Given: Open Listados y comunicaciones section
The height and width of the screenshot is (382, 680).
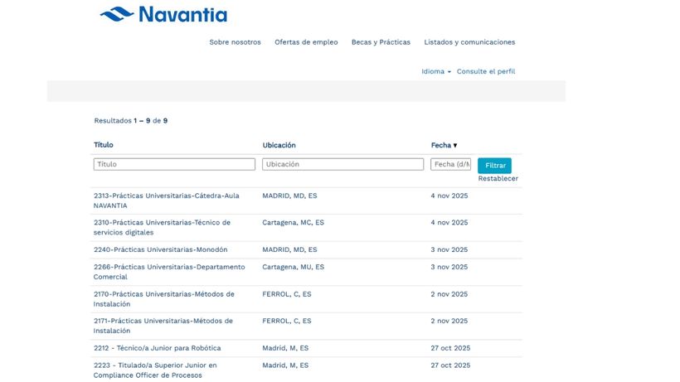Looking at the screenshot, I should [469, 42].
